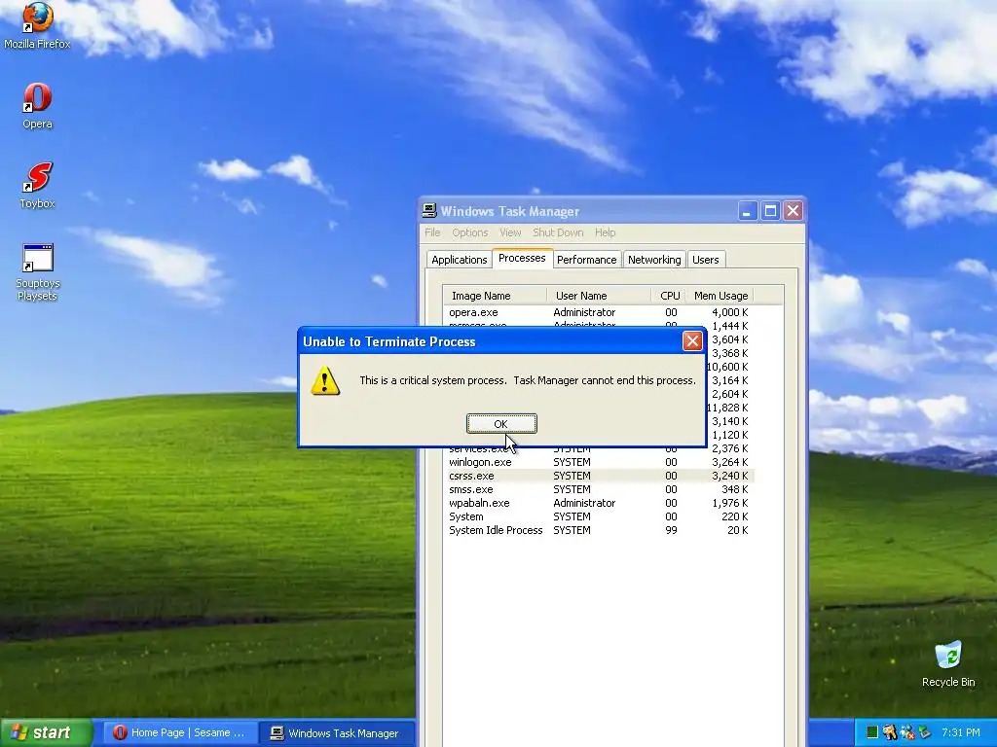This screenshot has width=997, height=747.
Task: Click the Windows Task Manager taskbar button
Action: [x=338, y=732]
